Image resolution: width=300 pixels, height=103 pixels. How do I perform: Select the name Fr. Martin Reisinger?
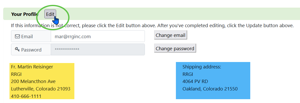point(32,67)
